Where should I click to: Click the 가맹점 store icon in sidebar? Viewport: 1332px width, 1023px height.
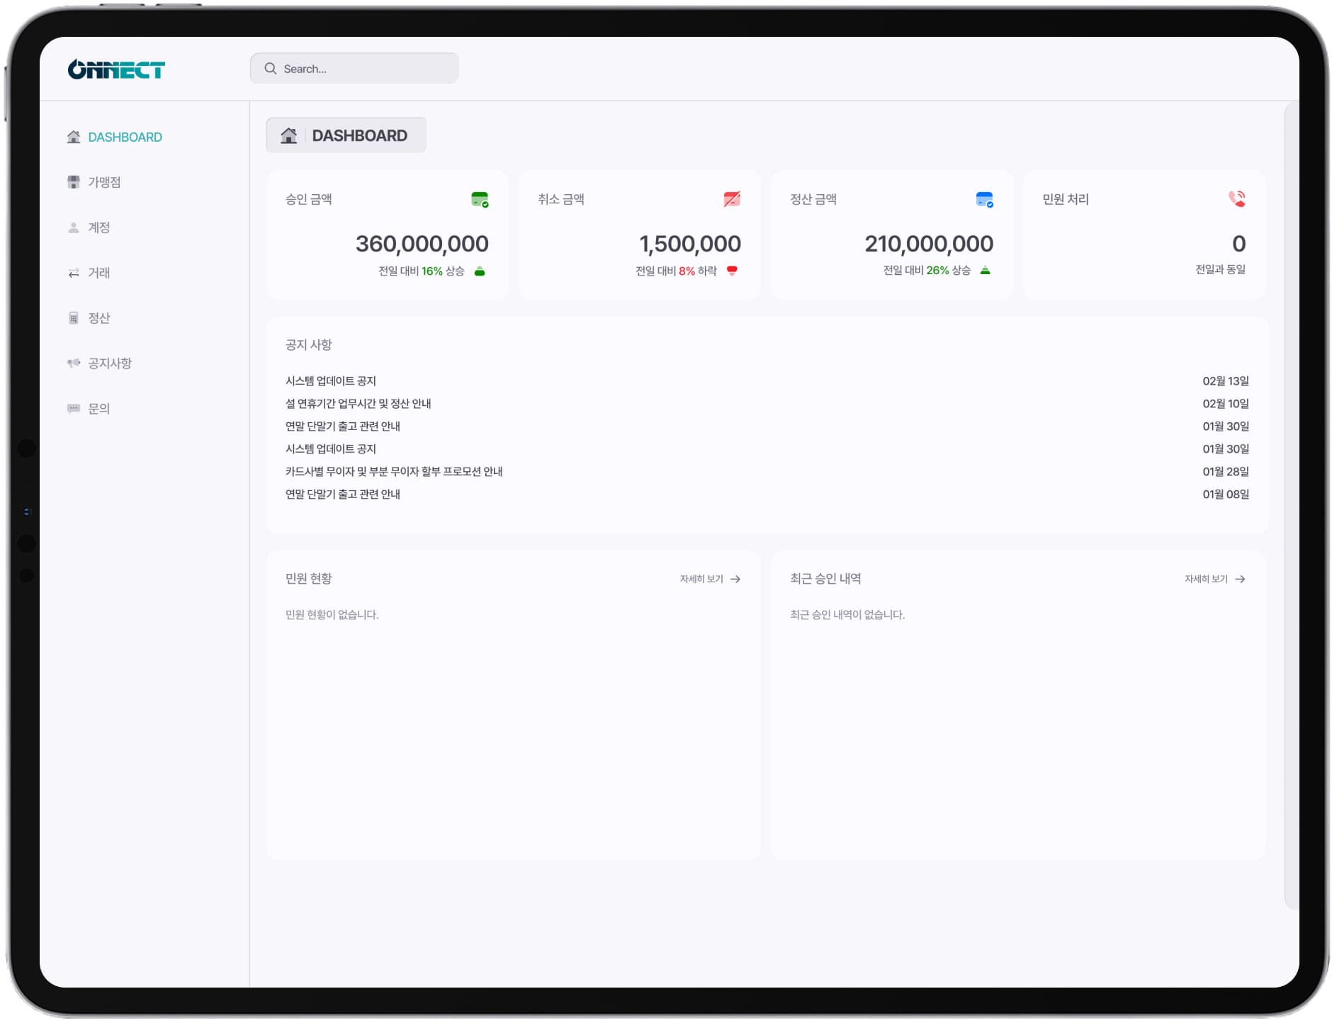coord(74,182)
